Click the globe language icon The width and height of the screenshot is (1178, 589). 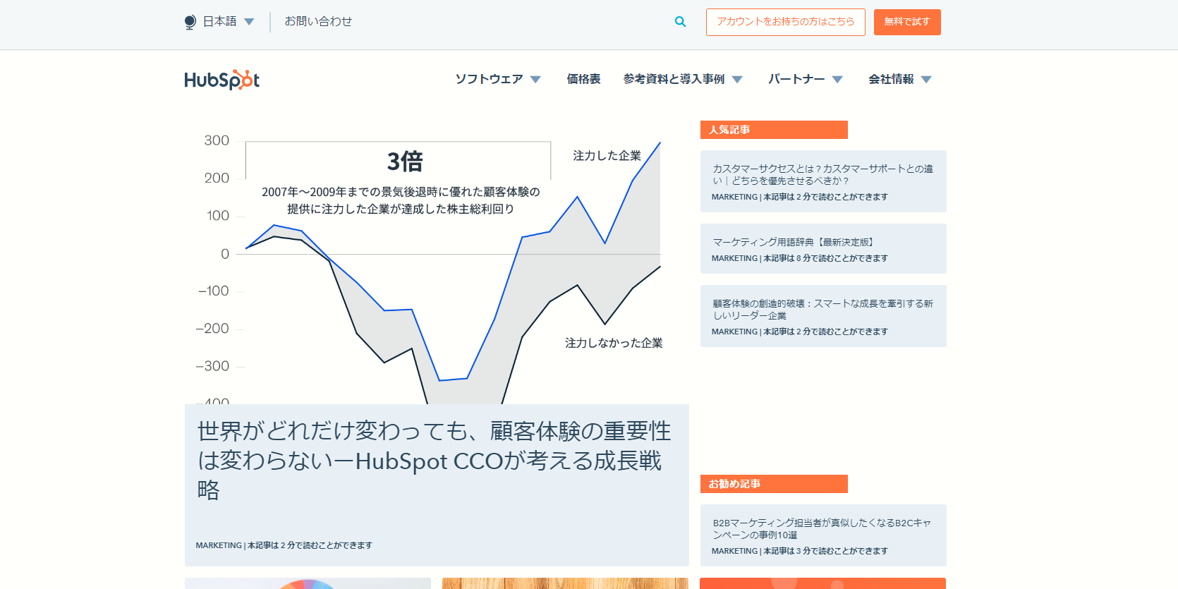(x=190, y=22)
